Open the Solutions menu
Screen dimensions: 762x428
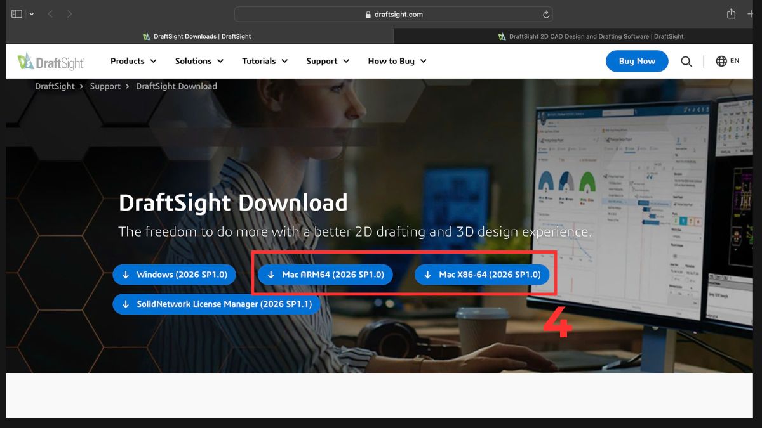(199, 61)
